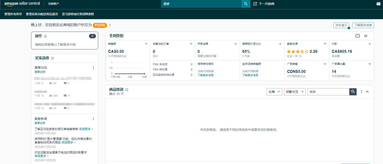Image resolution: width=383 pixels, height=164 pixels.
Task: Open the three-dot menu for 卖家论坛
Action: pyautogui.click(x=93, y=68)
